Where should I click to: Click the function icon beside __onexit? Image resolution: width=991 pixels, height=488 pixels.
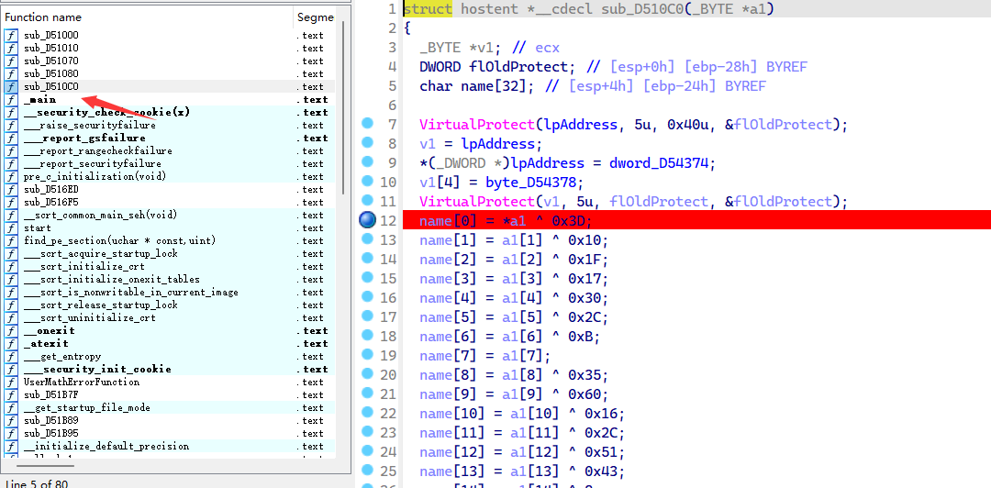11,331
